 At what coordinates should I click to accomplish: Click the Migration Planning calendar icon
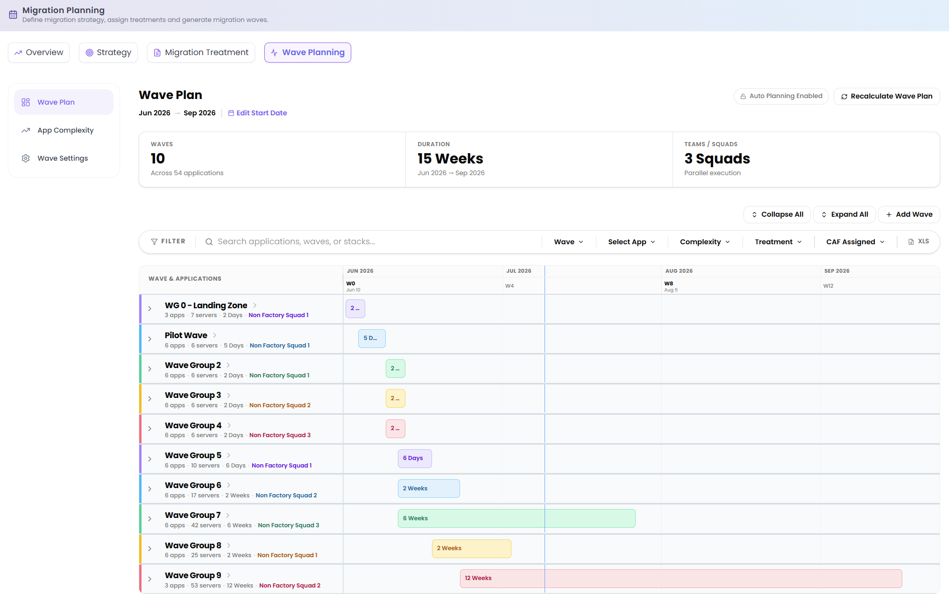(x=13, y=14)
